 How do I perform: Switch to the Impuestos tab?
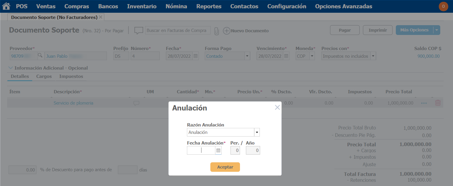point(71,76)
